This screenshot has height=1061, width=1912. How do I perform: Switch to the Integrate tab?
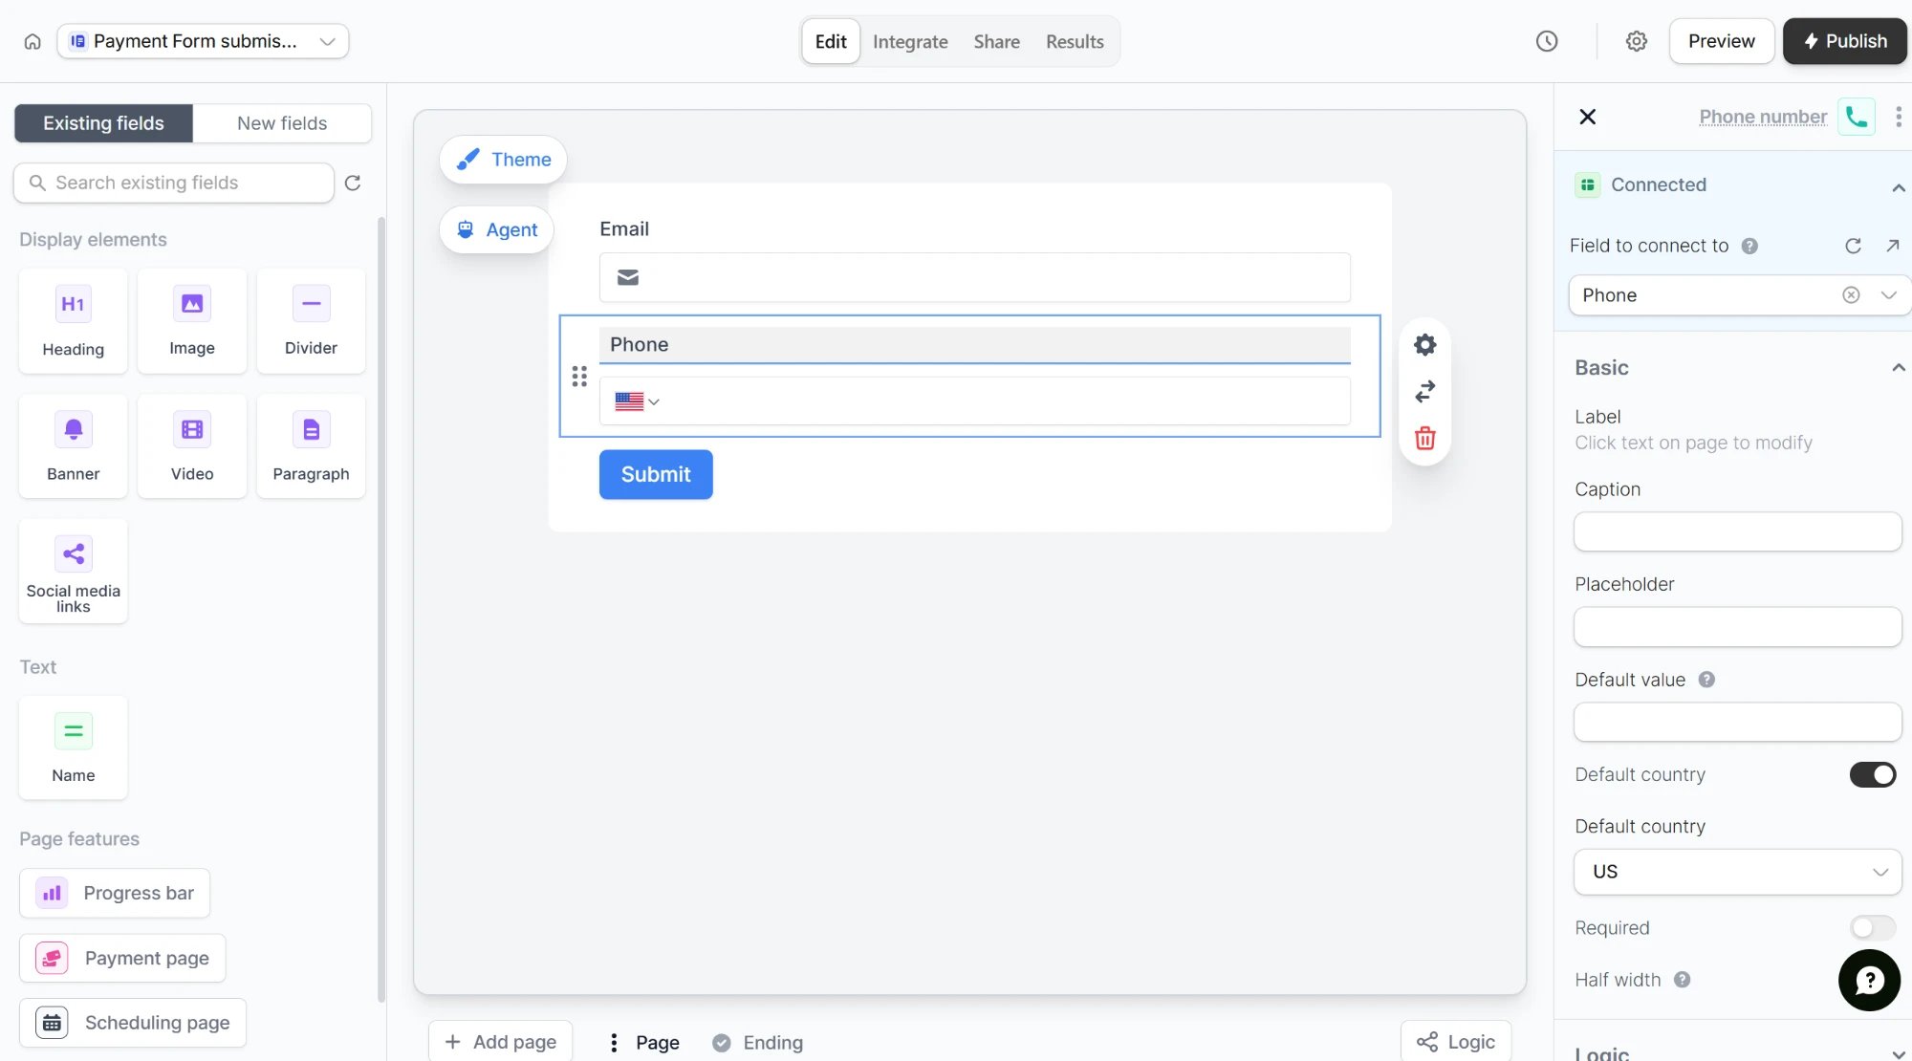[910, 41]
